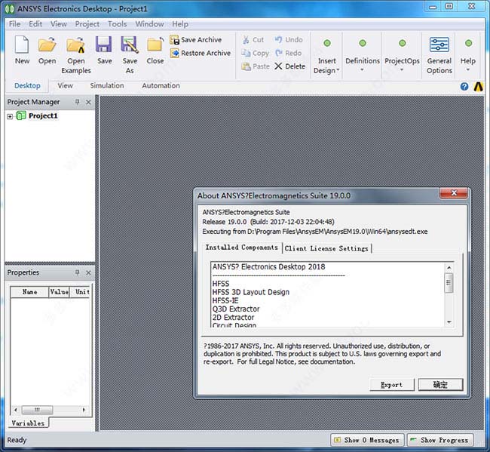Click the Undo command
The image size is (490, 452).
click(289, 40)
